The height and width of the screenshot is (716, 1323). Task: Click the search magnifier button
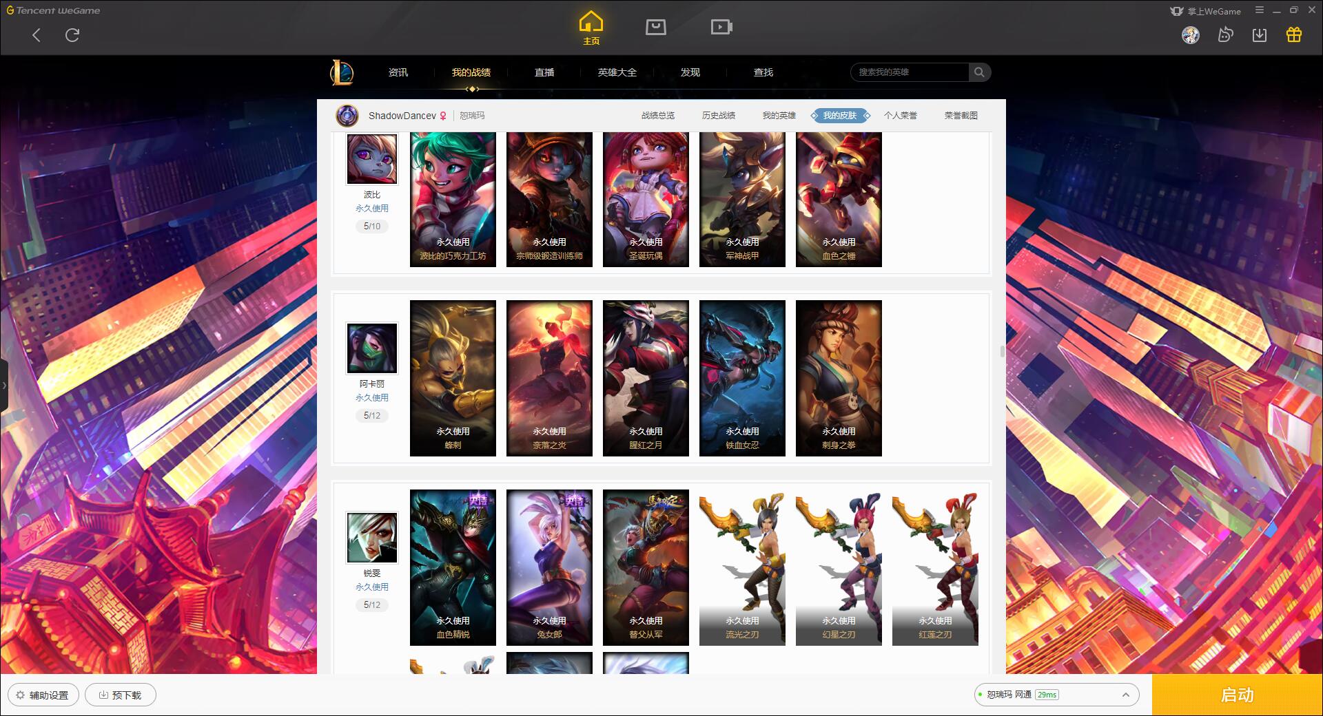pyautogui.click(x=979, y=72)
